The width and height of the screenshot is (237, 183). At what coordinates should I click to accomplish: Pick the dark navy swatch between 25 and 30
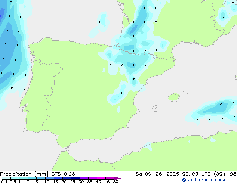pos(75,178)
